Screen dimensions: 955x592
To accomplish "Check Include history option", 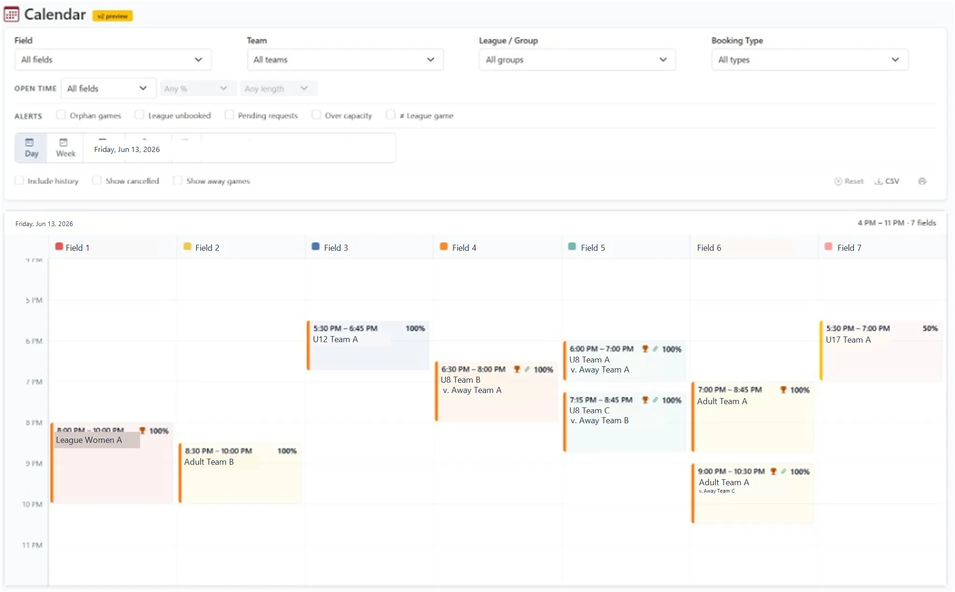I will (19, 180).
